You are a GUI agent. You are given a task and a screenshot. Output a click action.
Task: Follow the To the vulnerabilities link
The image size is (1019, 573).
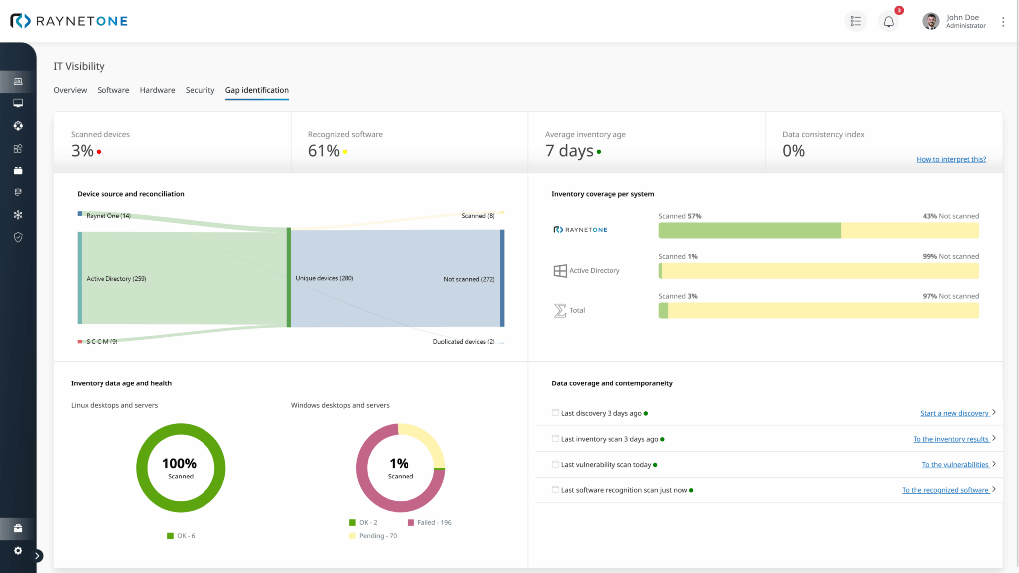956,464
